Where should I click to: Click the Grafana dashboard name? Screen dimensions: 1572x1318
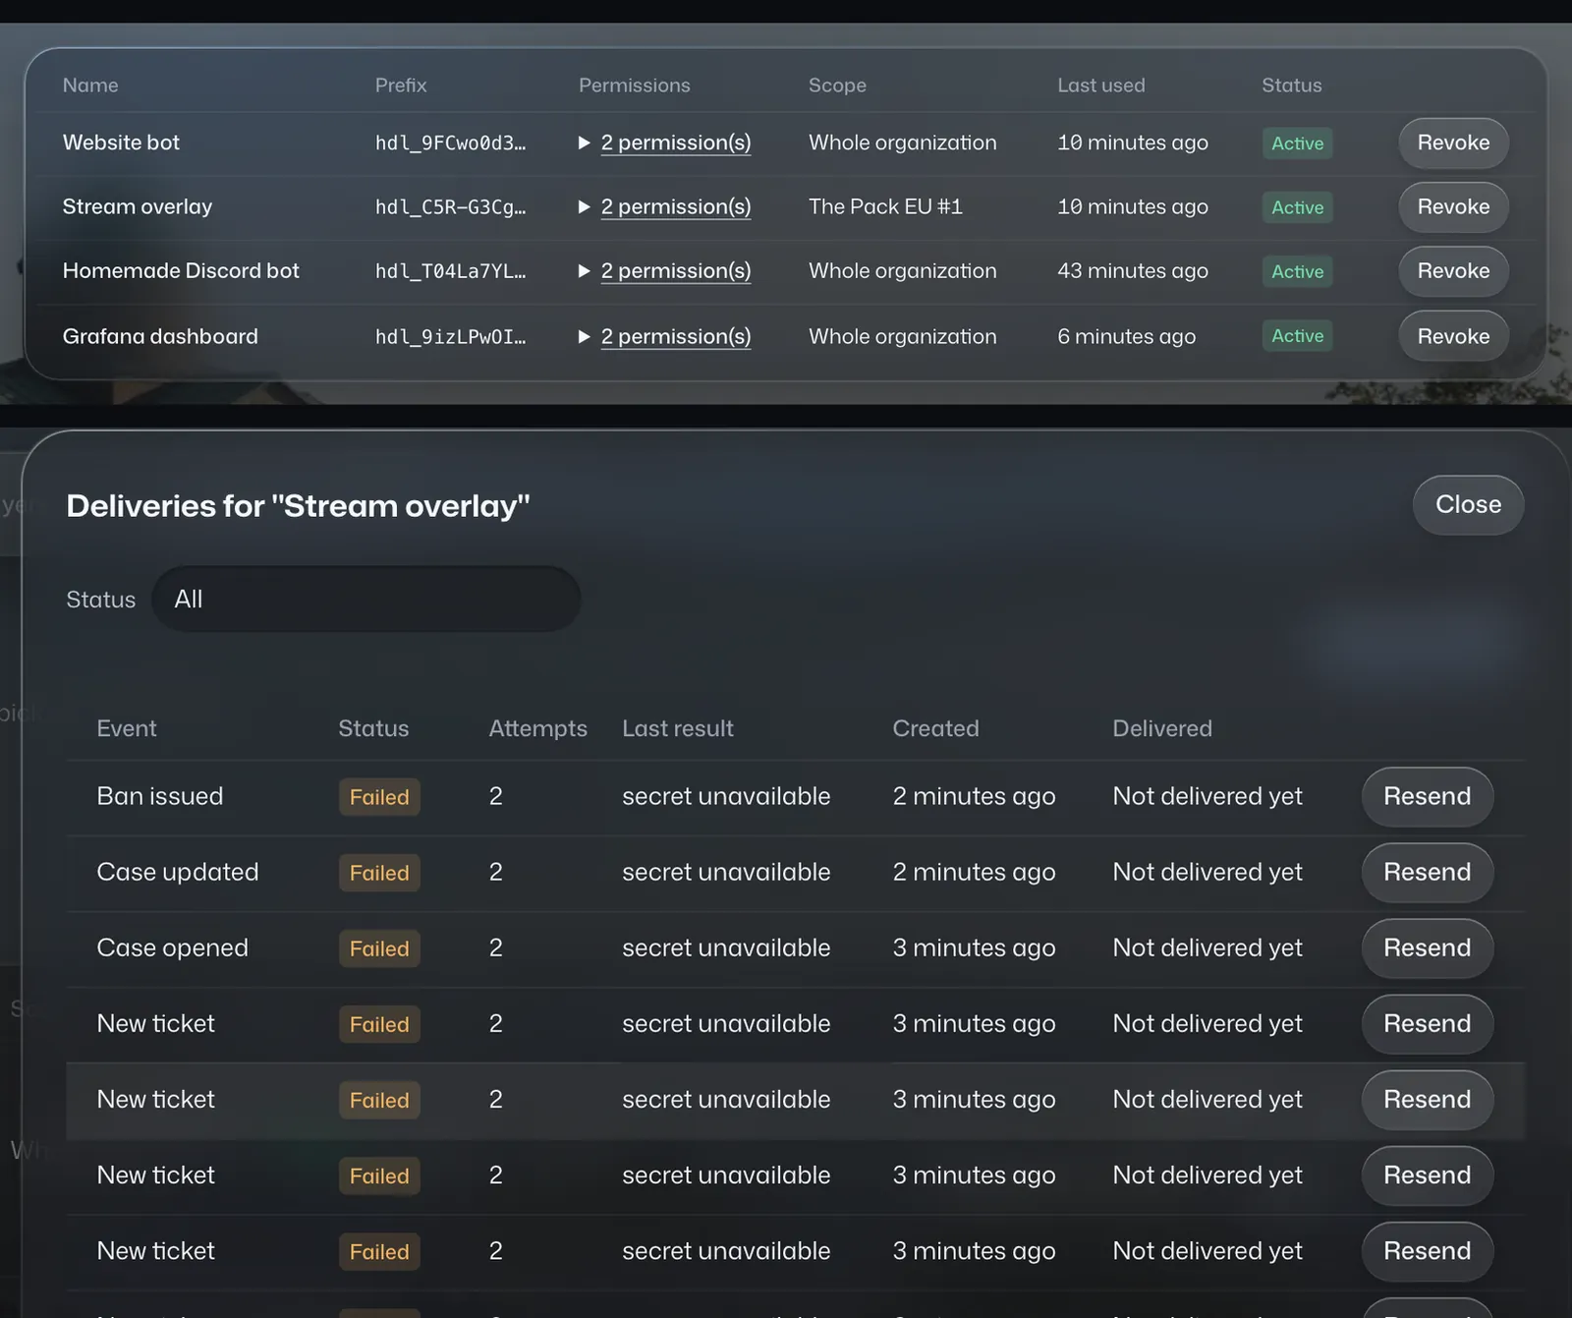pyautogui.click(x=160, y=336)
